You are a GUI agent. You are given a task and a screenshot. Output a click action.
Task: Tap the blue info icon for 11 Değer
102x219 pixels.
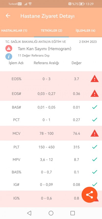click(9, 57)
